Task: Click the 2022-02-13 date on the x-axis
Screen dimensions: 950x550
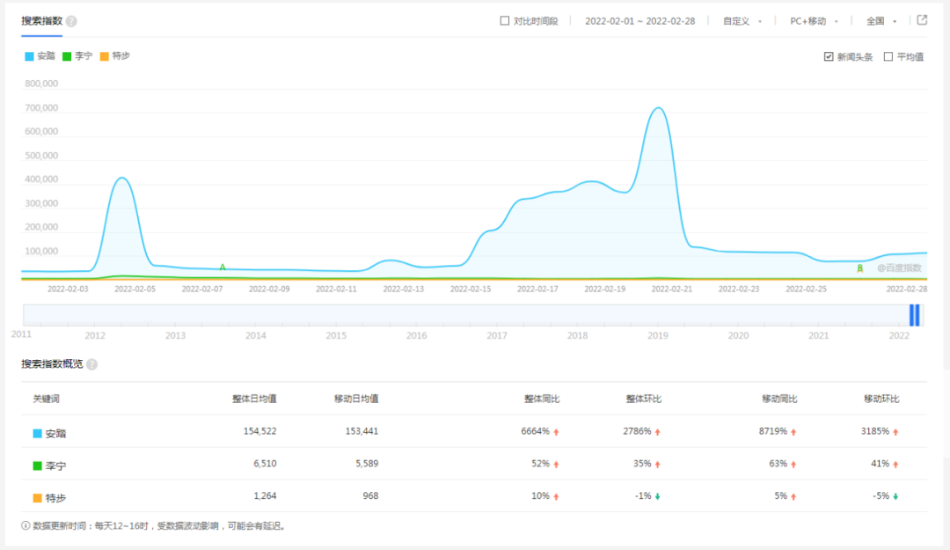Action: tap(404, 290)
